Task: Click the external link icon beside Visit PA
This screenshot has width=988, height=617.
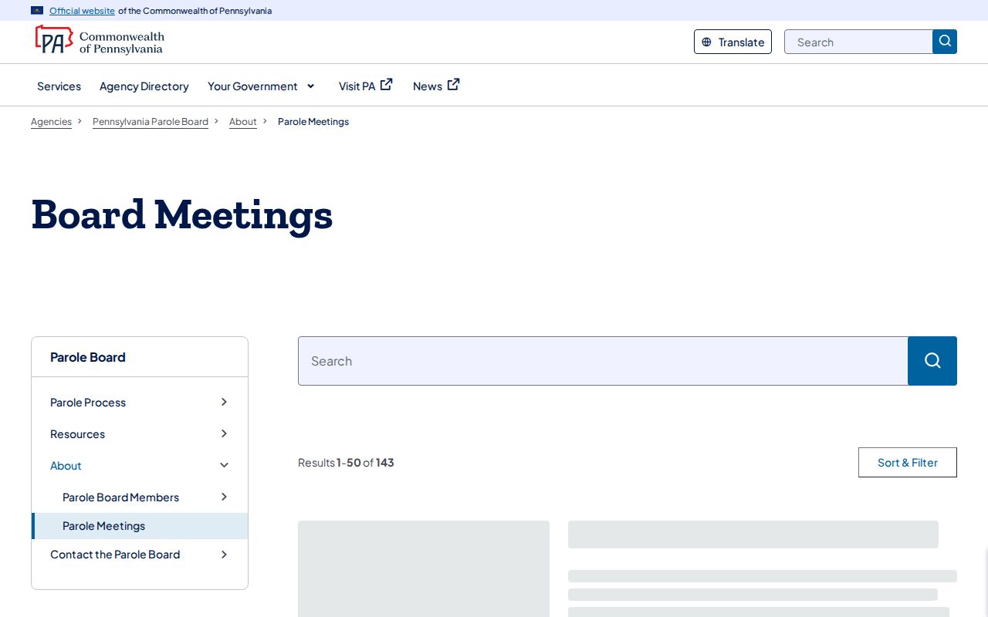Action: click(x=387, y=85)
